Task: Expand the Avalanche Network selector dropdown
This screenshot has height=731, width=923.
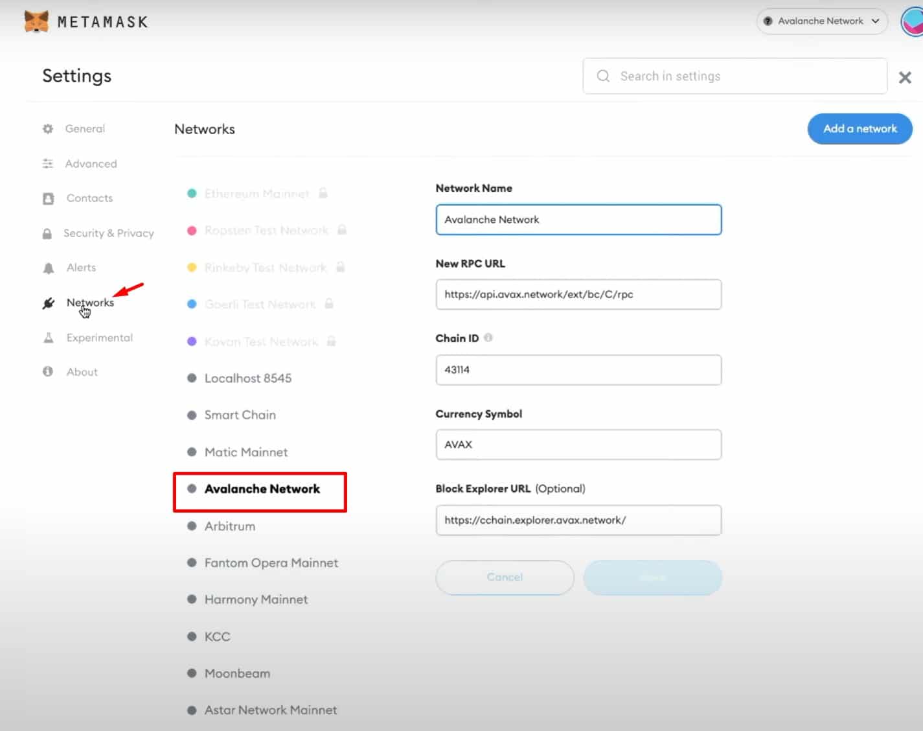Action: [x=821, y=21]
